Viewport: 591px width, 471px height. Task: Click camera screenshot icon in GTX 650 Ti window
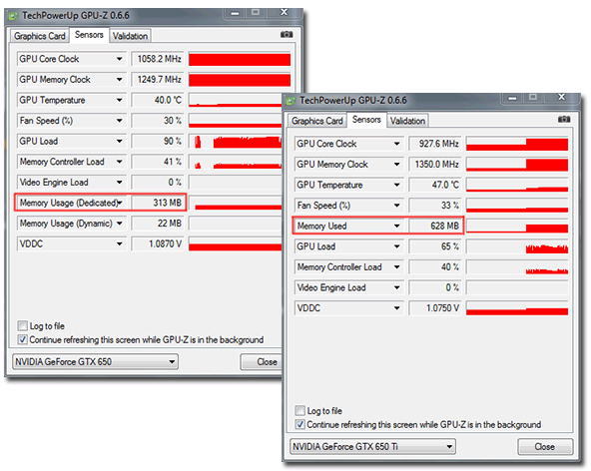click(x=564, y=120)
